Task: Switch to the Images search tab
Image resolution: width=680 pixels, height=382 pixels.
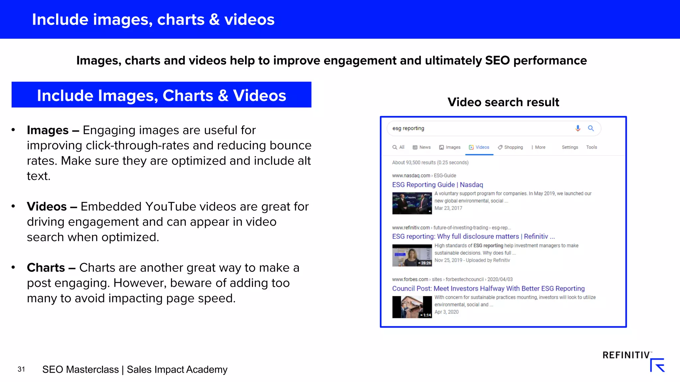Action: tap(450, 147)
